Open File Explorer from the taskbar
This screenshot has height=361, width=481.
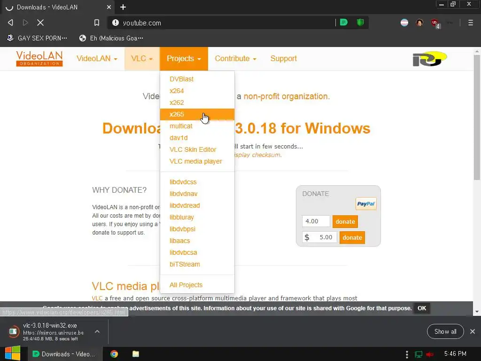click(136, 354)
